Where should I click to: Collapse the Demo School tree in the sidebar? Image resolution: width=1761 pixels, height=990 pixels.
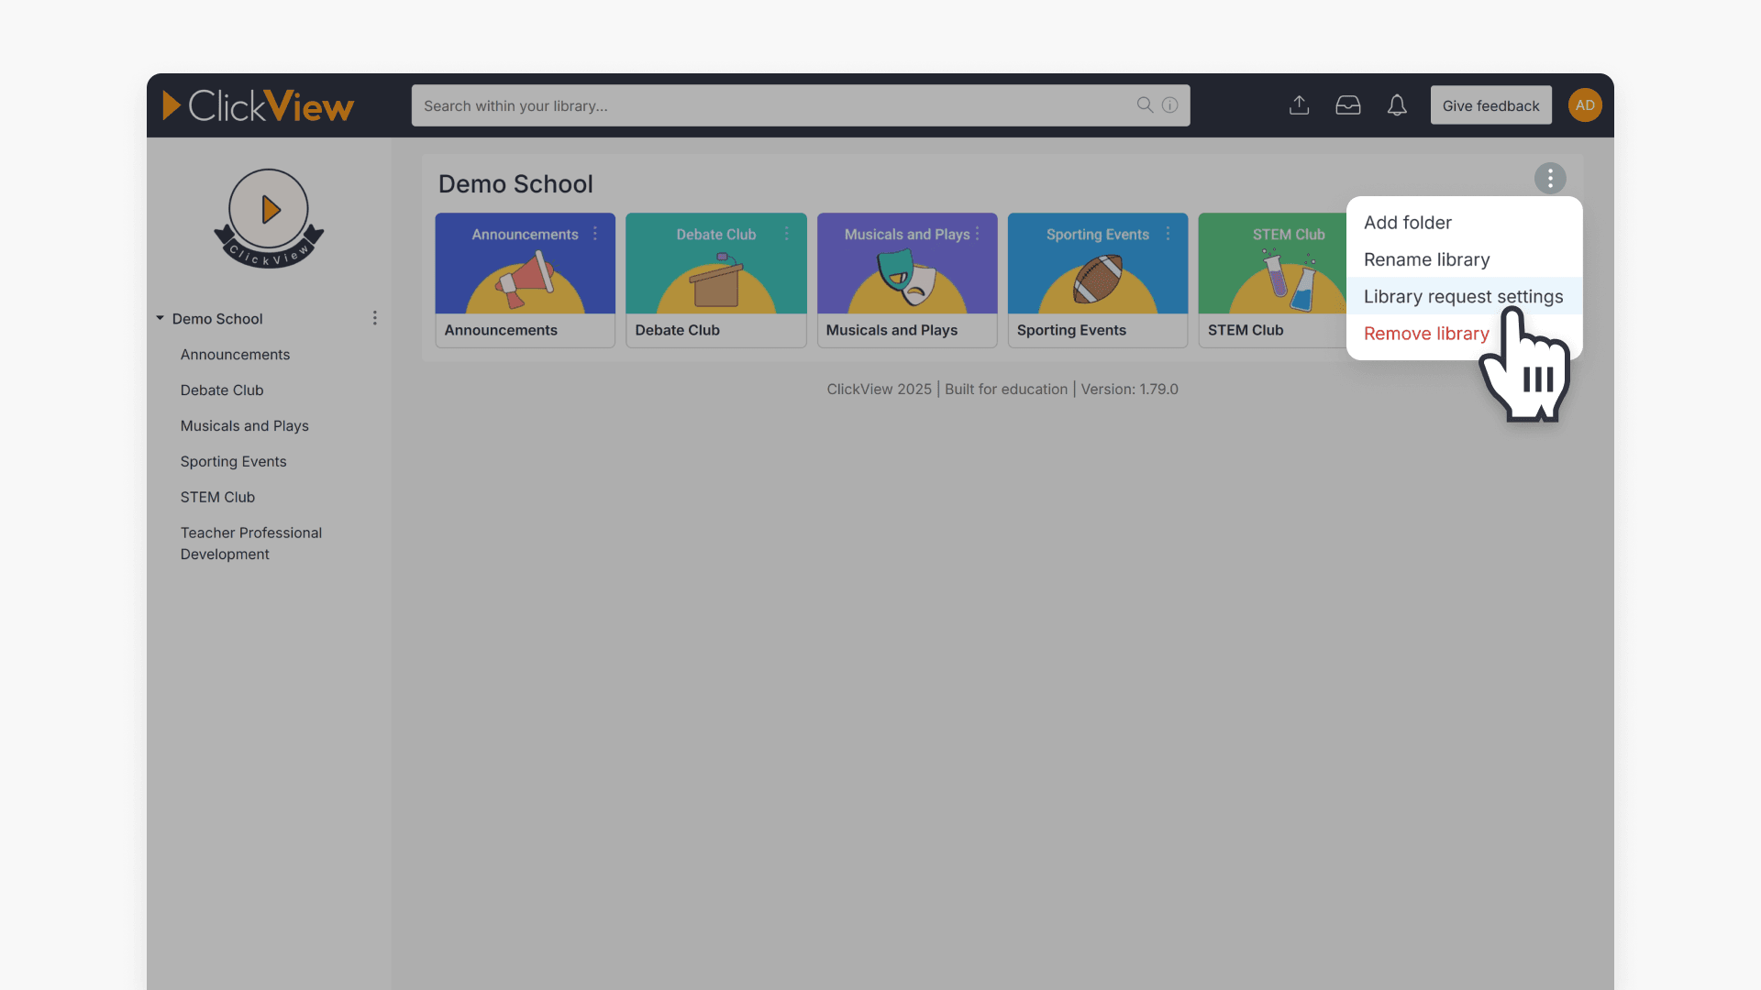tap(159, 318)
